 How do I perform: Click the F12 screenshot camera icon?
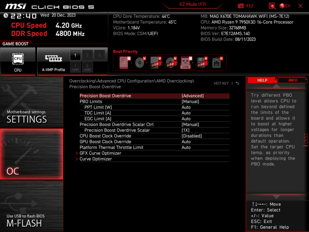coord(240,6)
